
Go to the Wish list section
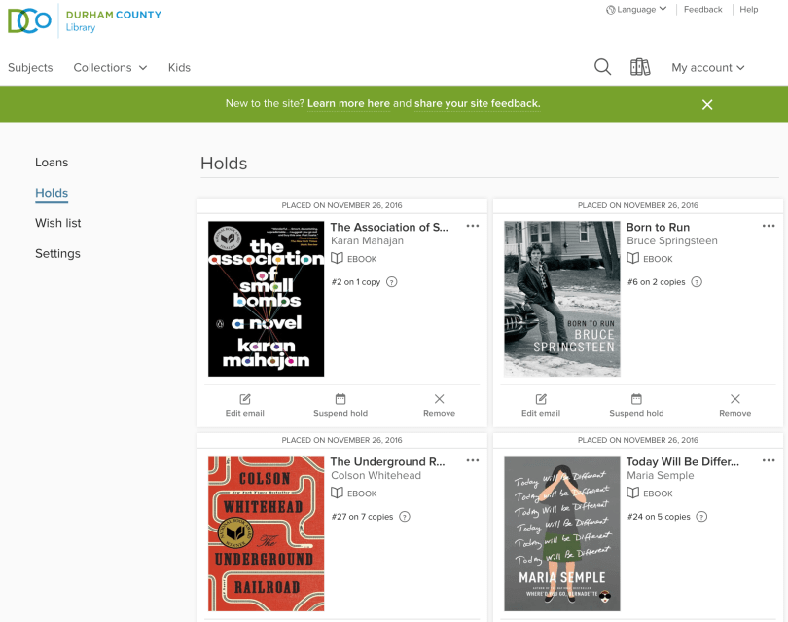(58, 223)
